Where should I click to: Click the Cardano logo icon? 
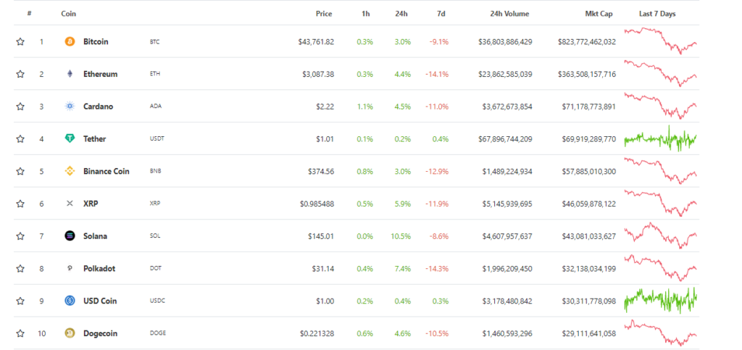[x=70, y=107]
